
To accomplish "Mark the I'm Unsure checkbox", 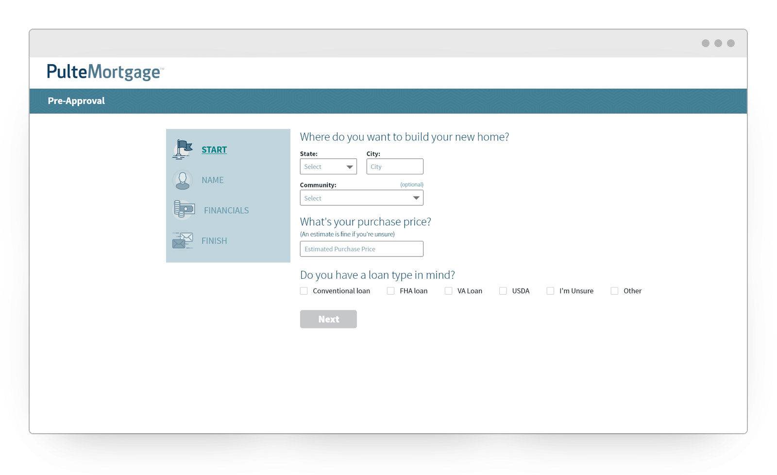I will click(x=550, y=291).
